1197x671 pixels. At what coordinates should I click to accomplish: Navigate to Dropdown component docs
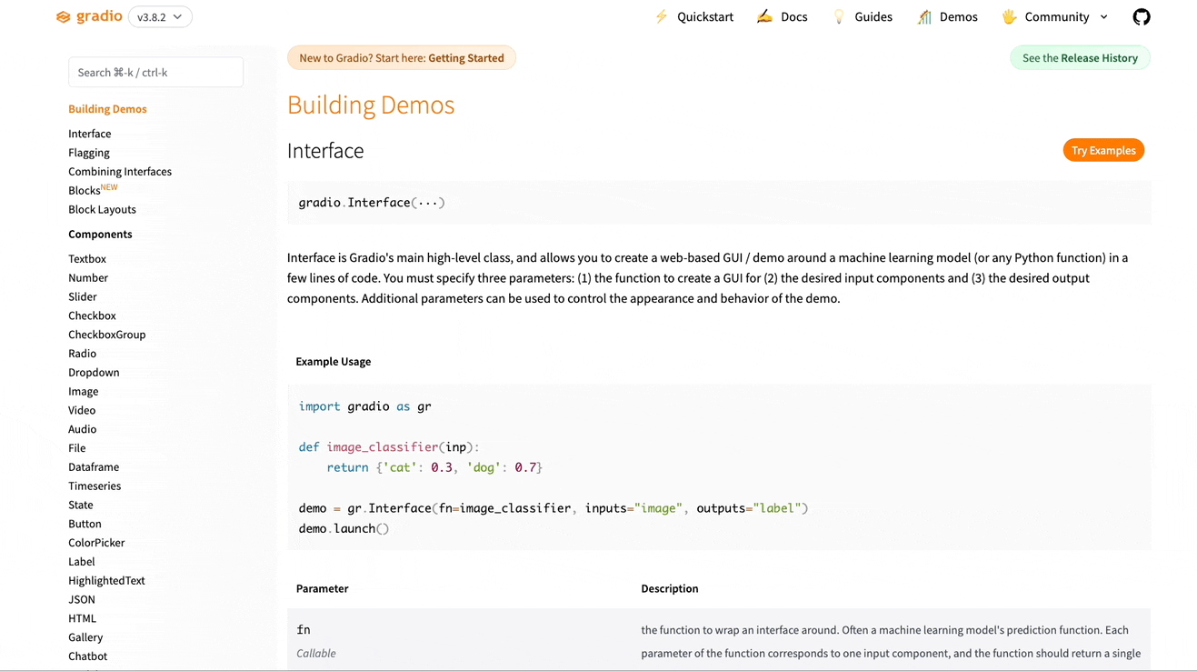click(x=94, y=373)
